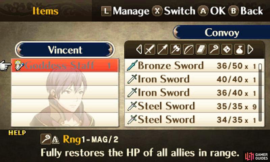Select the diamond misc-item category icon
The height and width of the screenshot is (162, 270).
click(x=226, y=50)
